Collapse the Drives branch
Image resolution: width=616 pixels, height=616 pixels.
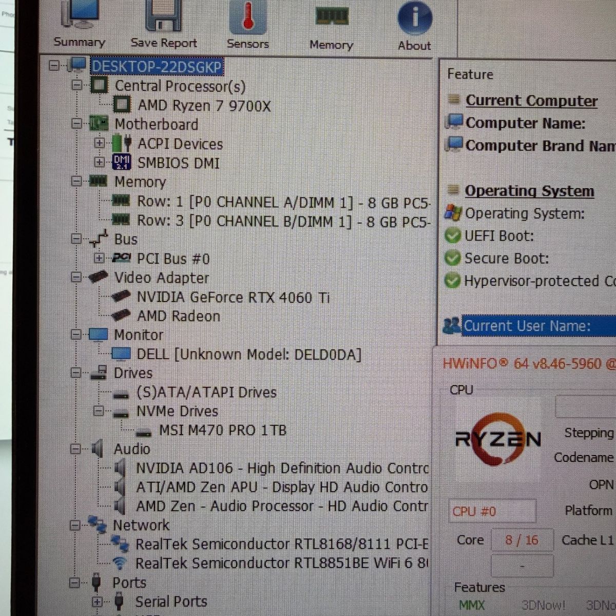76,373
